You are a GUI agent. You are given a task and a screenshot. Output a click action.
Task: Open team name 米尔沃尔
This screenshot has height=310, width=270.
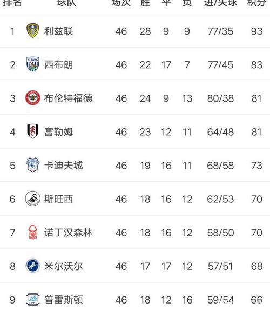[63, 266]
